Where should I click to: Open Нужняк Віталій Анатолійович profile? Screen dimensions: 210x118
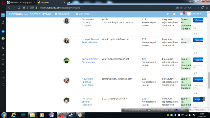coord(90,41)
